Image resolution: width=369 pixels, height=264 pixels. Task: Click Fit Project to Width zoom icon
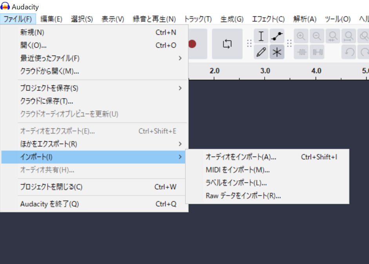(349, 36)
